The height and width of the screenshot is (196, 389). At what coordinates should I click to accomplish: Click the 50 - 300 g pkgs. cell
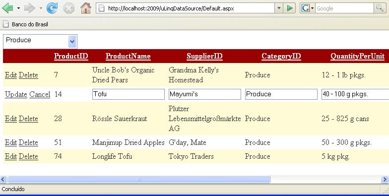click(x=346, y=142)
